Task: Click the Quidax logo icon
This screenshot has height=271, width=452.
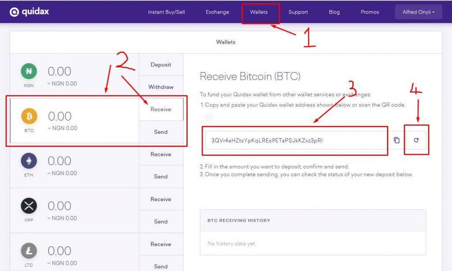Action: 14,12
